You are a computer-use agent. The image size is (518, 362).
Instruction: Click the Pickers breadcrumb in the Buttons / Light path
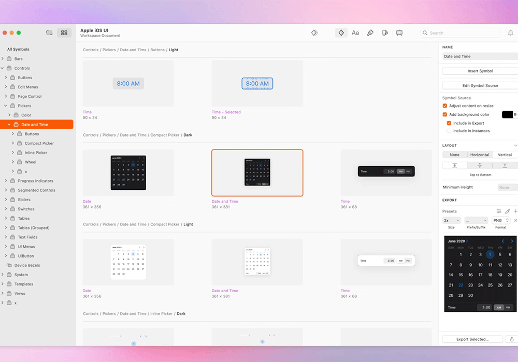(109, 50)
